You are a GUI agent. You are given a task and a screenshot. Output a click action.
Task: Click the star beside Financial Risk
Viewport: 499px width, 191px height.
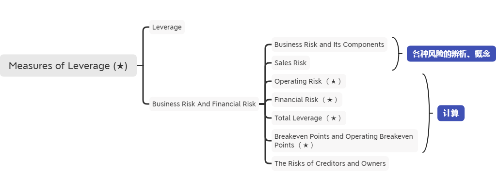click(329, 100)
